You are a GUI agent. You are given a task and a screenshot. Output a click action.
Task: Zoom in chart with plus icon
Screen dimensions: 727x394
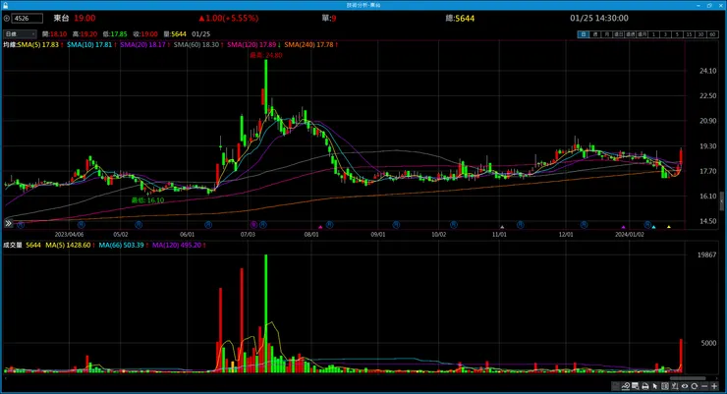pos(714,386)
